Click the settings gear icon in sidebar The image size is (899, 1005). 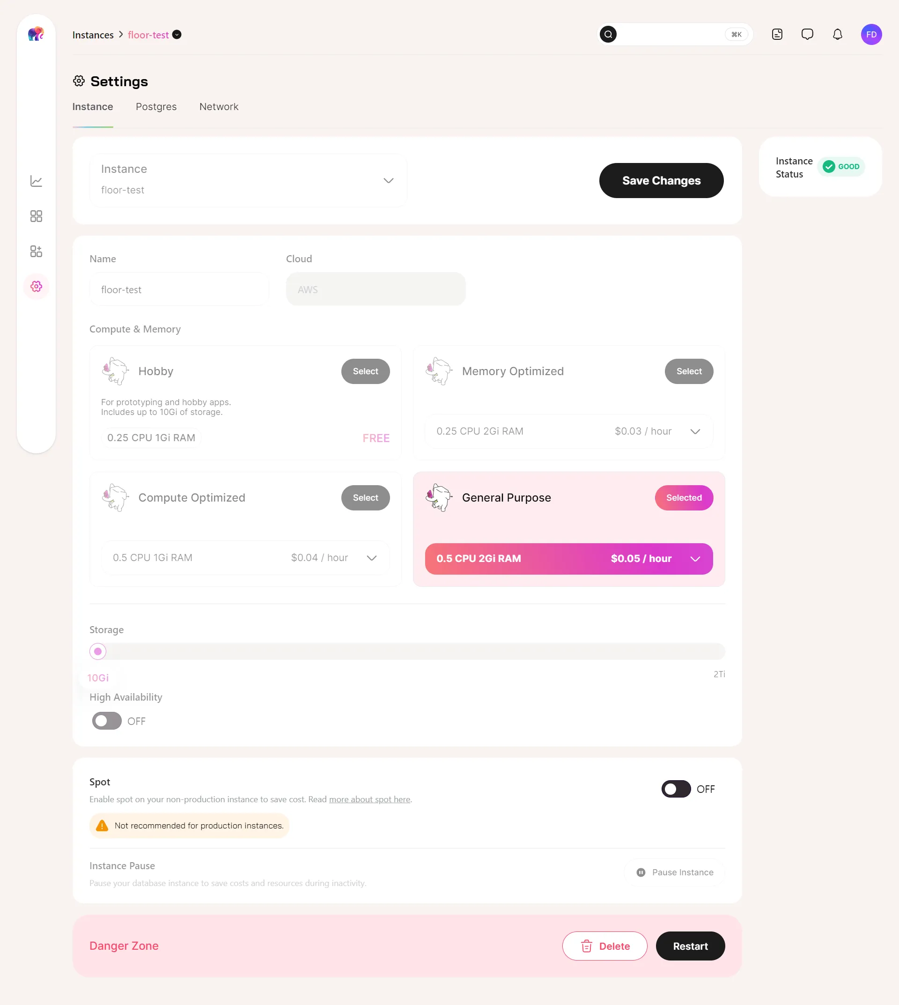click(36, 286)
